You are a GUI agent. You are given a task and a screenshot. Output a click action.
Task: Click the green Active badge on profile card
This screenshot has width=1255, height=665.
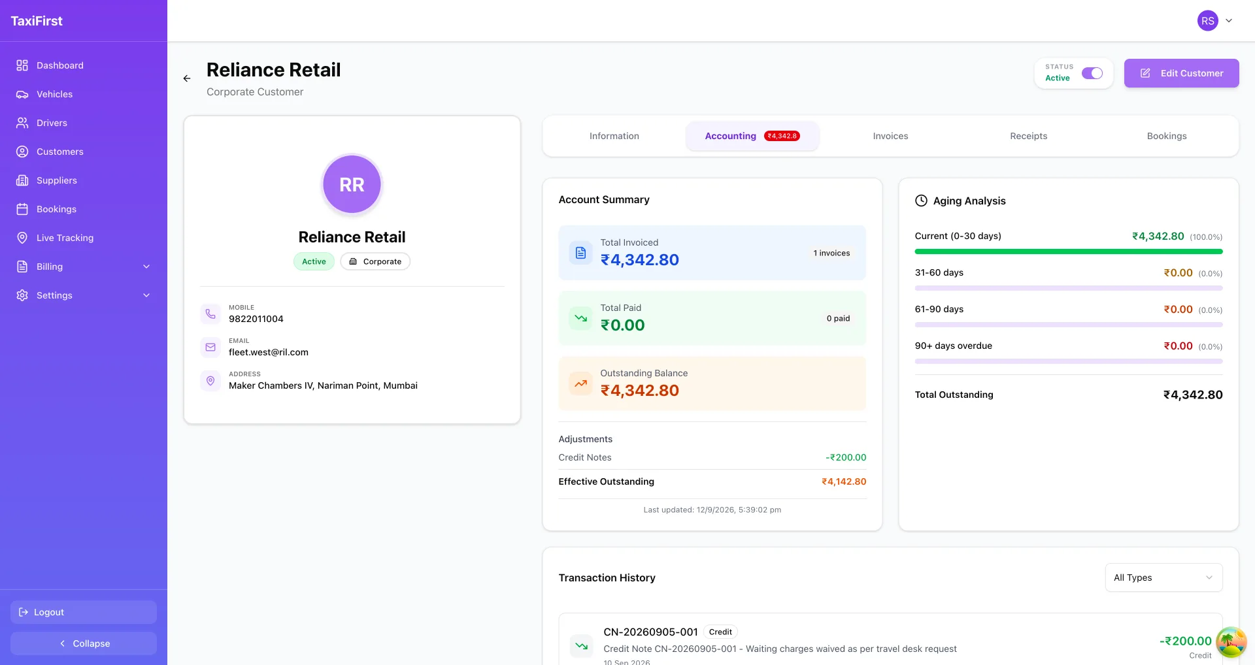(314, 261)
